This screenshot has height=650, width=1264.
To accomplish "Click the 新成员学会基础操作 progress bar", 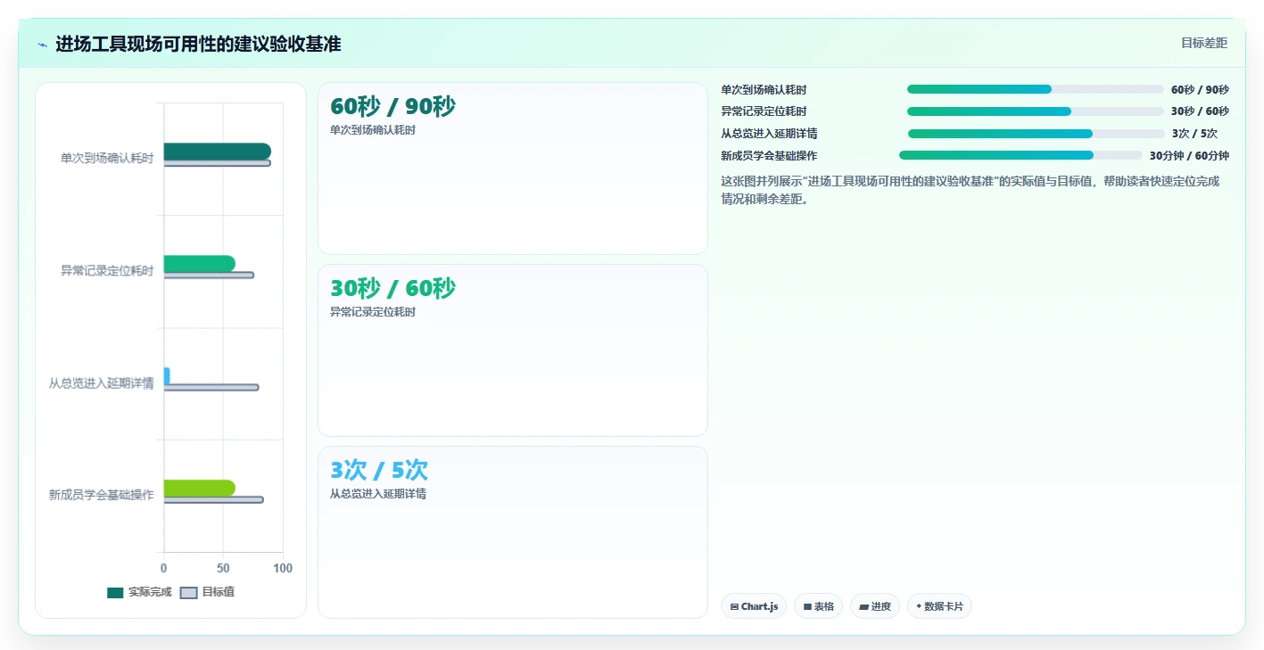I will pos(1020,155).
